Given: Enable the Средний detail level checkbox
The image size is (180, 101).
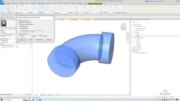Looking at the screenshot, I should tap(31, 36).
